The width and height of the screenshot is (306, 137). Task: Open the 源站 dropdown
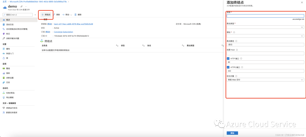(265, 36)
